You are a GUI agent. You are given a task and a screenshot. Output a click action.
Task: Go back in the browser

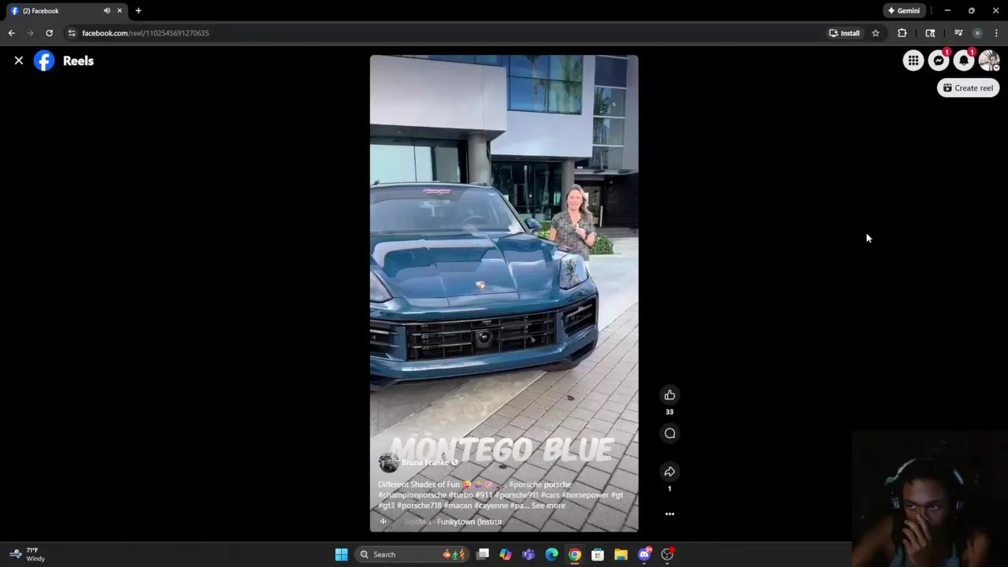click(x=11, y=33)
